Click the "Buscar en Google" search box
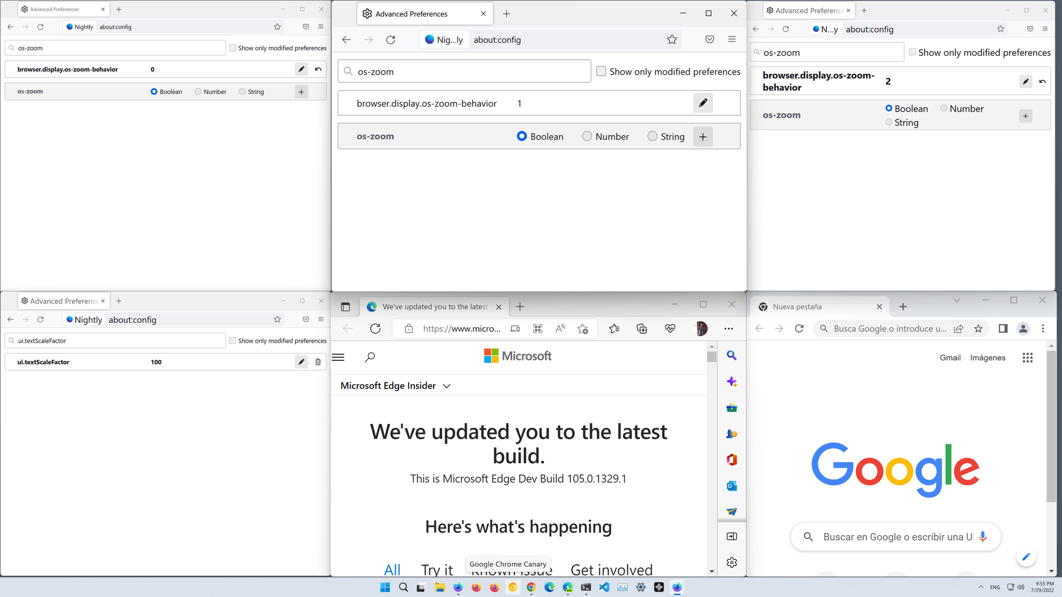The height and width of the screenshot is (597, 1062). pyautogui.click(x=896, y=537)
